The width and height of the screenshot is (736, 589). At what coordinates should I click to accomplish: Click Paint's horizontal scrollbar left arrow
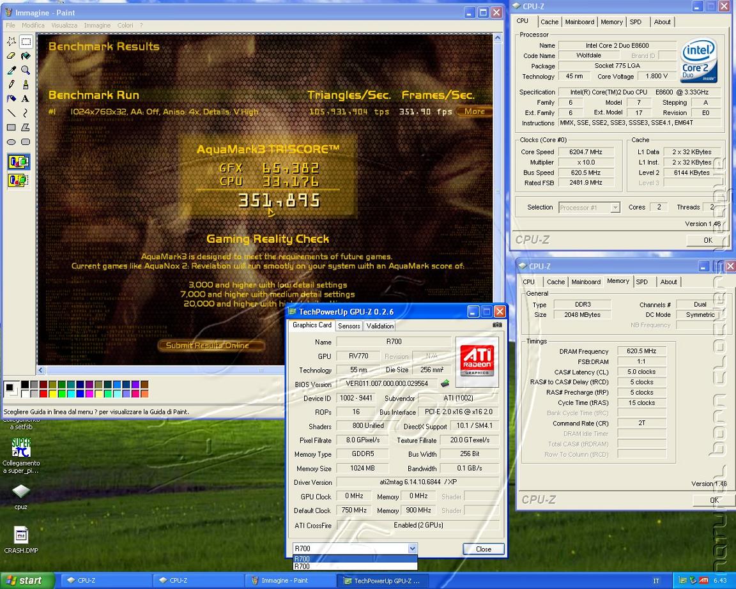point(42,371)
